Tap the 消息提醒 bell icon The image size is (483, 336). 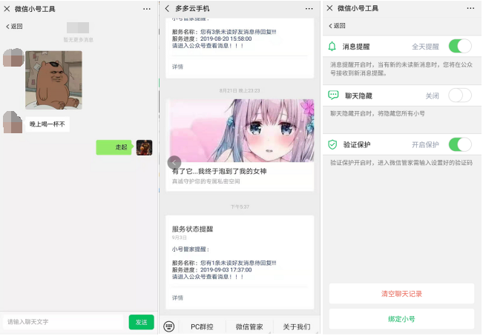pyautogui.click(x=332, y=47)
